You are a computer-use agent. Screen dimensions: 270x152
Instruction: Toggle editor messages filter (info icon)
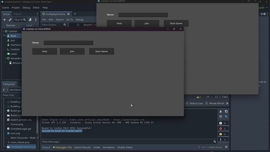(224, 140)
